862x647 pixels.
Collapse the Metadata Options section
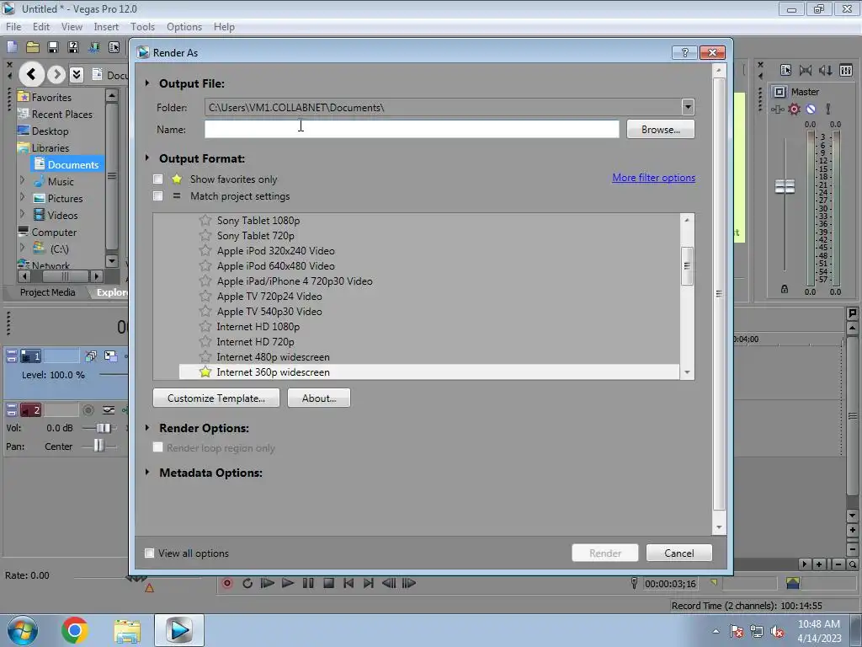(147, 472)
